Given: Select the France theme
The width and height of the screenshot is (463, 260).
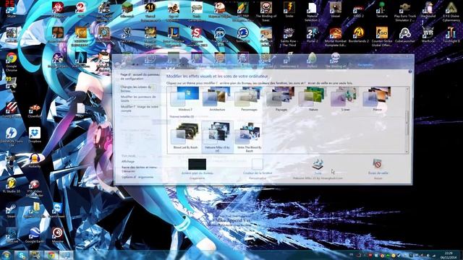Looking at the screenshot, I should (378, 100).
